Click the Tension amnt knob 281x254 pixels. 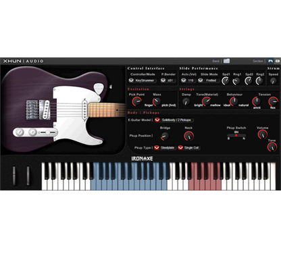click(x=256, y=101)
